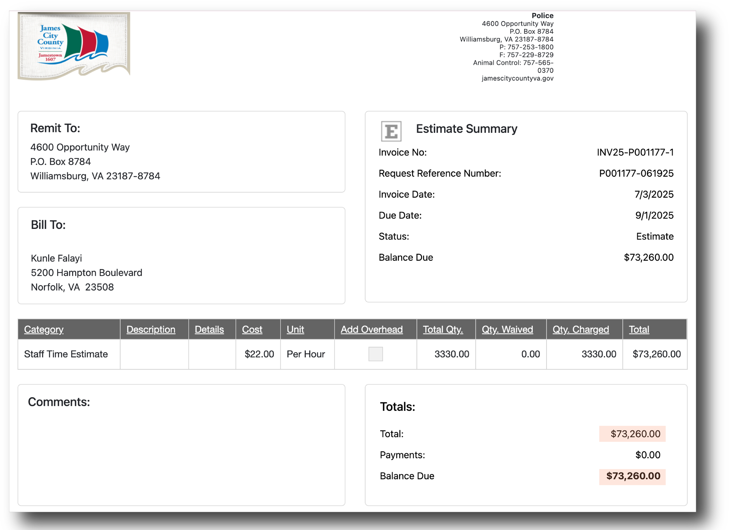Sort by Category column header
This screenshot has height=530, width=730.
44,329
